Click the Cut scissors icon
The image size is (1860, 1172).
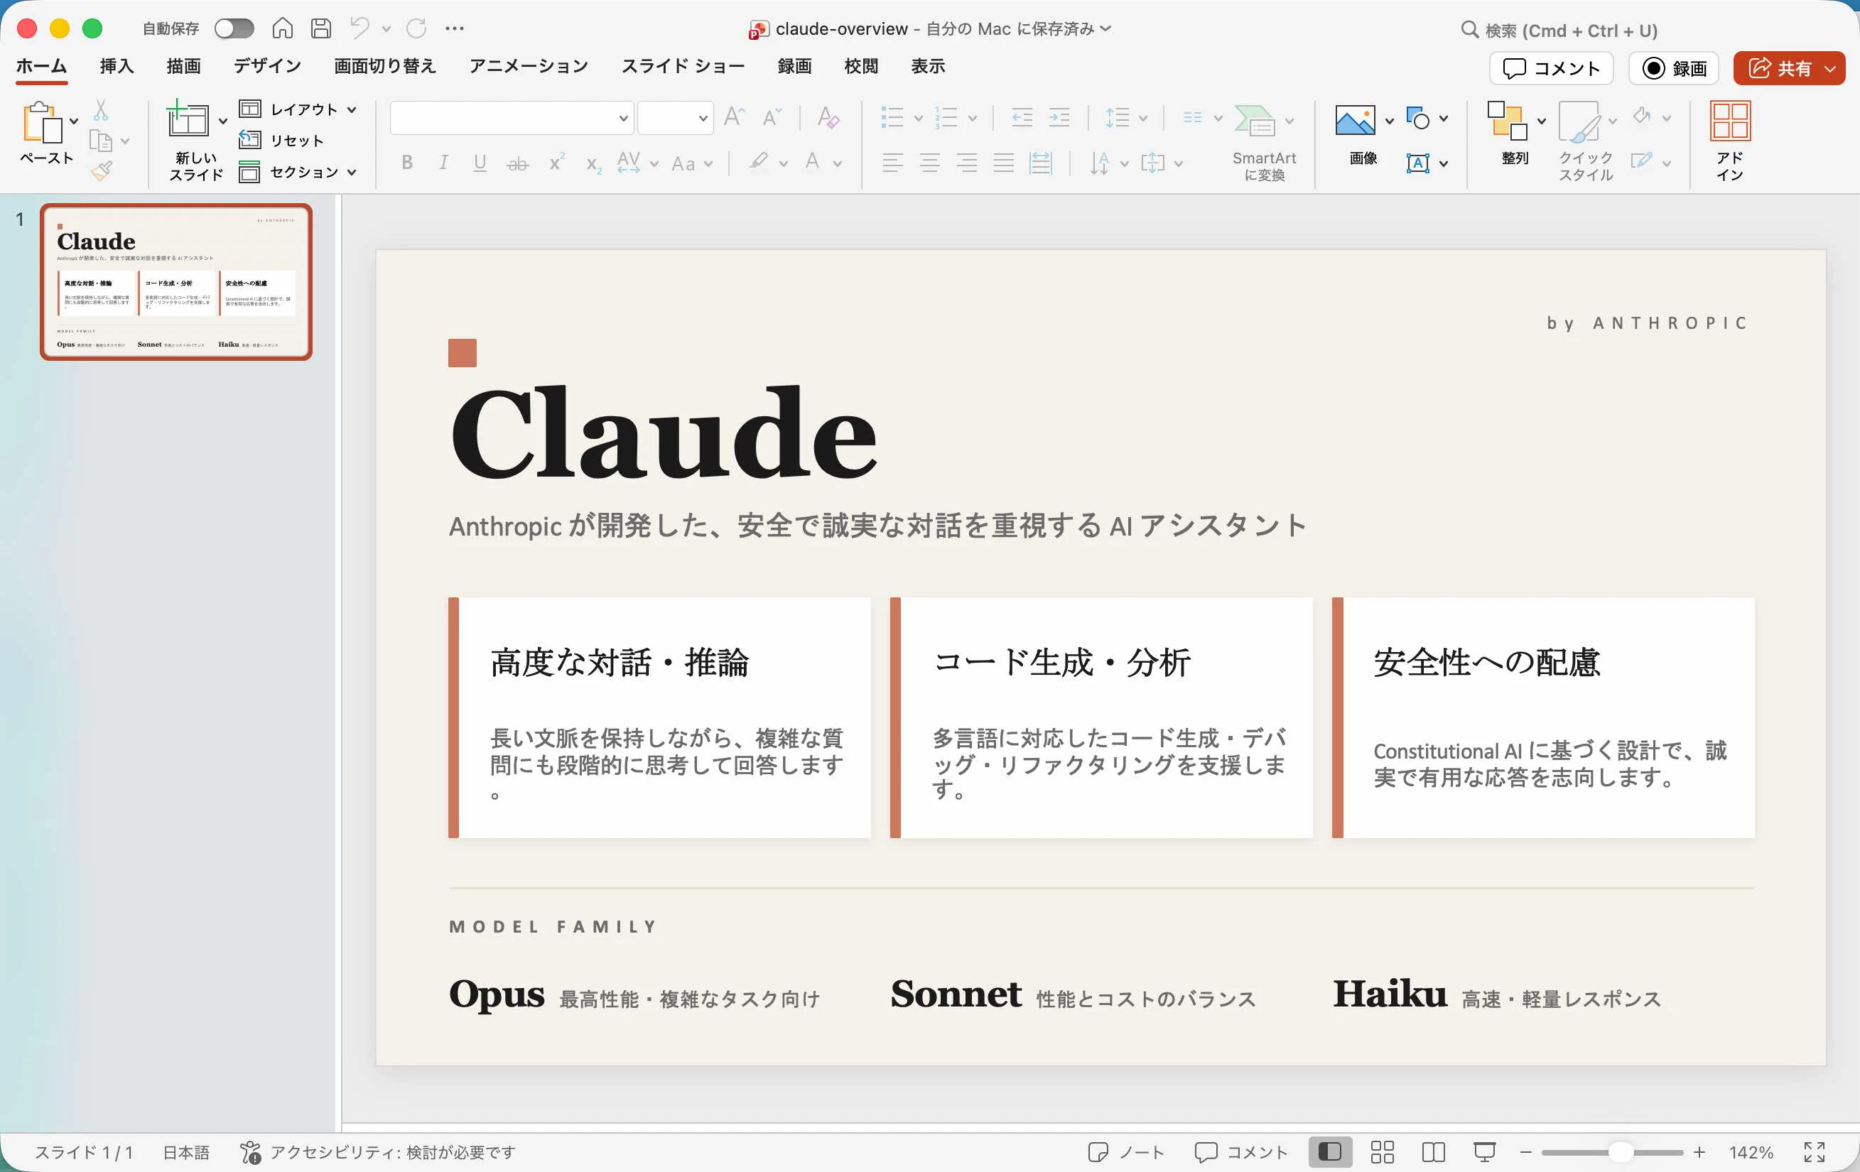[x=100, y=109]
